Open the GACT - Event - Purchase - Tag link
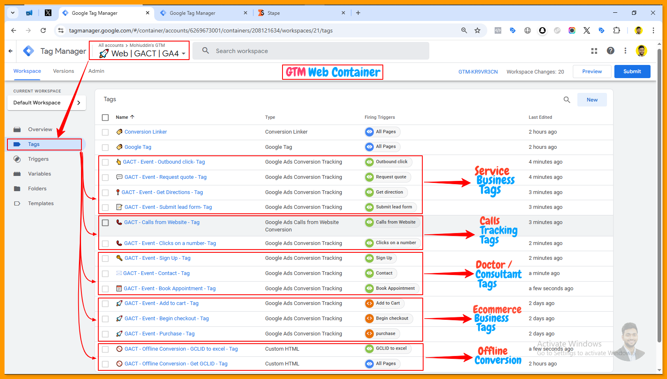The width and height of the screenshot is (667, 379). [159, 334]
